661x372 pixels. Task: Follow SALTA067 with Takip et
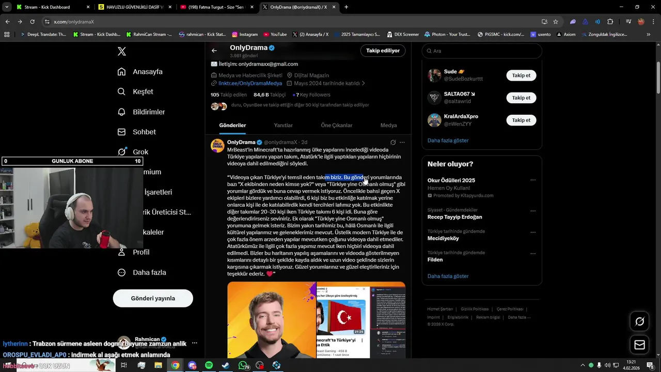[x=521, y=98]
